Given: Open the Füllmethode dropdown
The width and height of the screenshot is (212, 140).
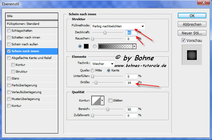Looking at the screenshot, I should point(119,26).
